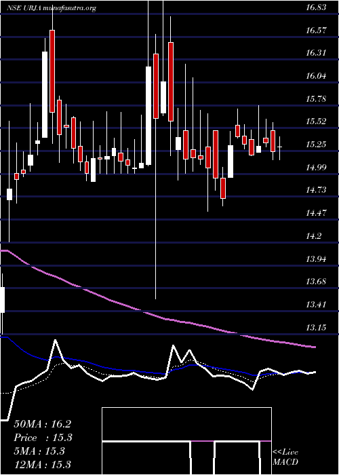Click the 15.52 price axis label
The image size is (339, 475).
click(x=316, y=121)
